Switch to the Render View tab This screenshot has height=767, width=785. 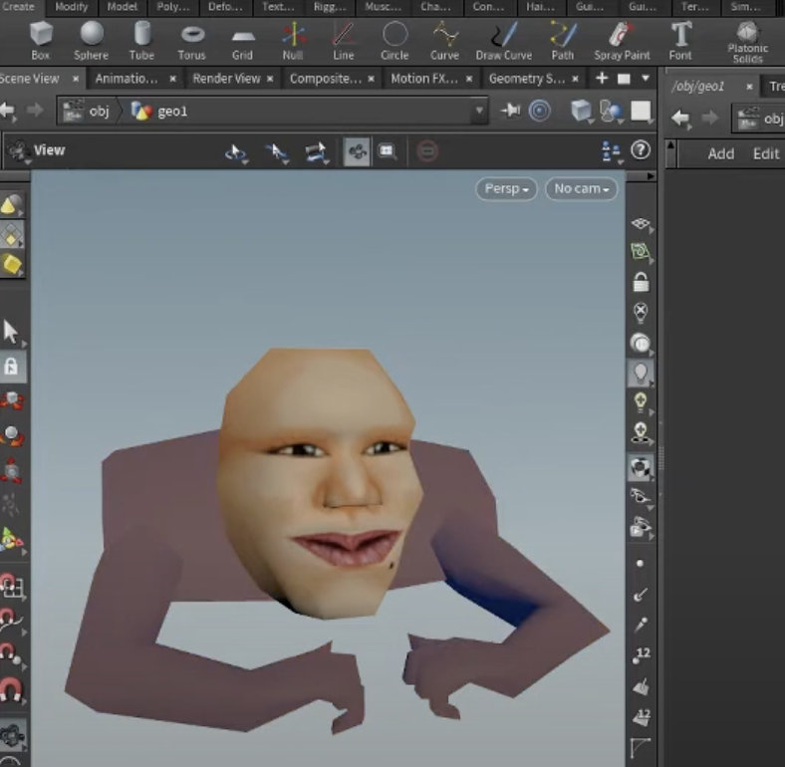(226, 78)
